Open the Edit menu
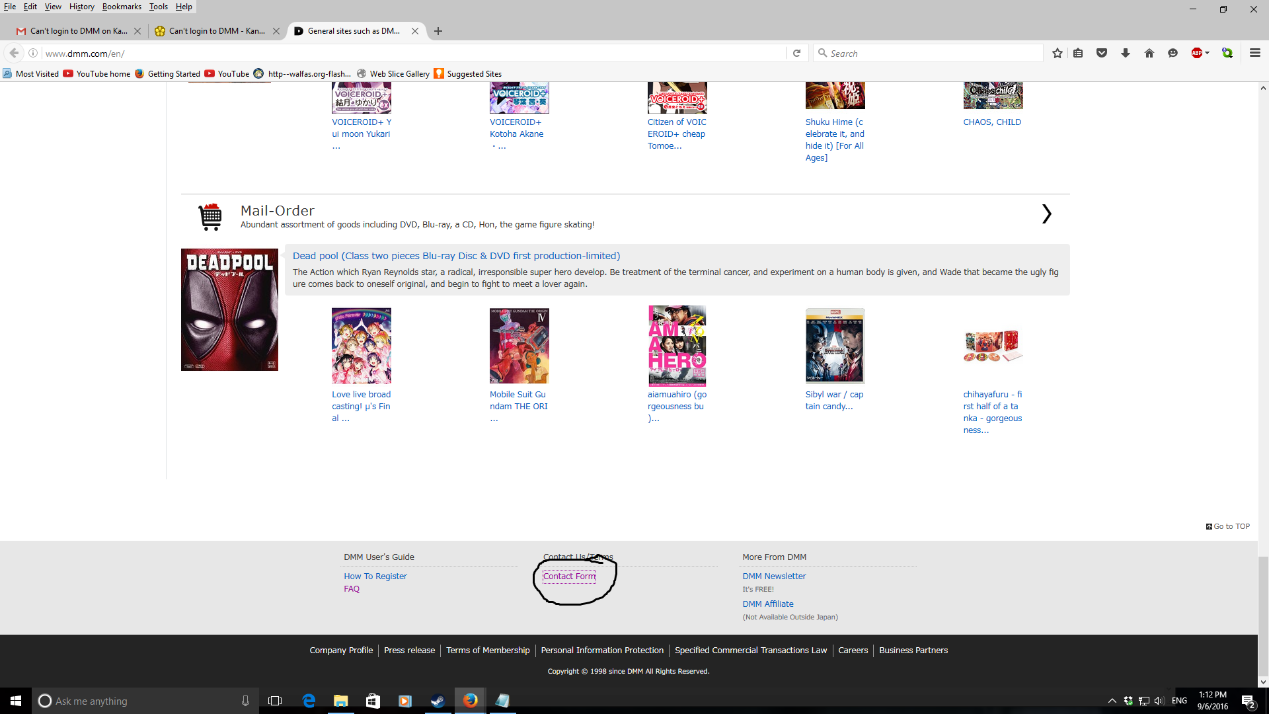The image size is (1269, 714). pos(30,7)
